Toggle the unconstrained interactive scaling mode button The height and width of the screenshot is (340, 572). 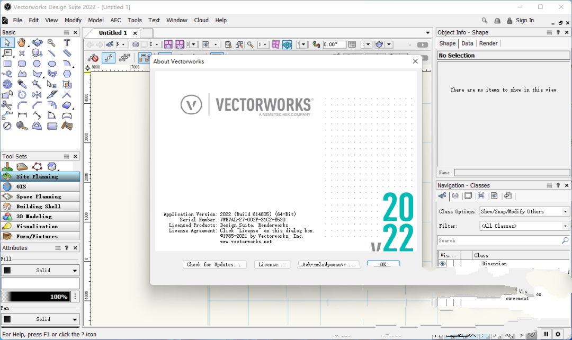coord(124,58)
